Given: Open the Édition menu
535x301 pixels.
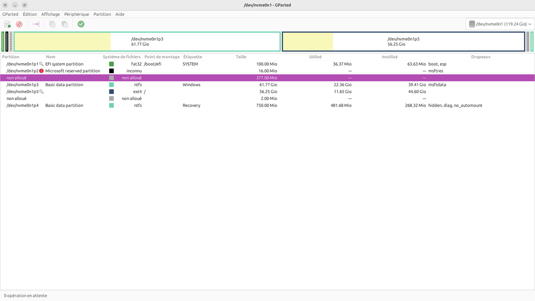Looking at the screenshot, I should [x=30, y=14].
